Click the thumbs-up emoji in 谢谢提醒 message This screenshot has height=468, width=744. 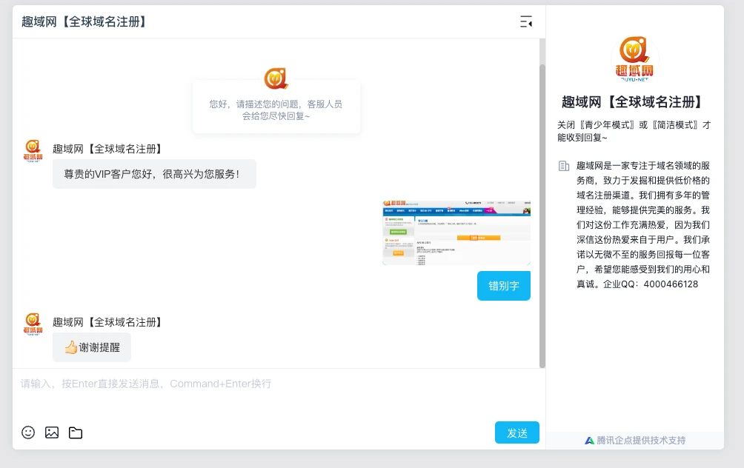pos(71,347)
